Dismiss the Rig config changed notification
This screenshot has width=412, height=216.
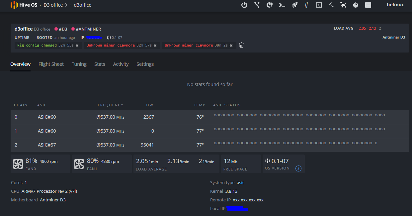(x=77, y=46)
